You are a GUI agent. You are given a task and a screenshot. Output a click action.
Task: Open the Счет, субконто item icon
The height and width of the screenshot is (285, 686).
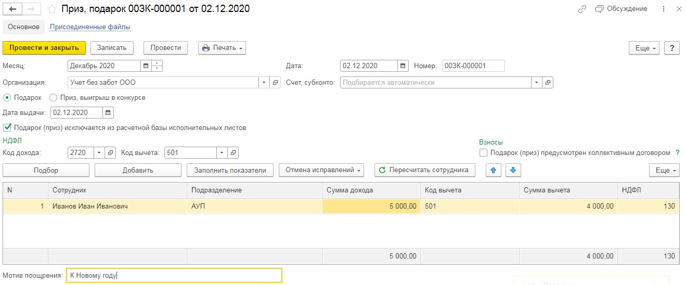click(x=548, y=82)
